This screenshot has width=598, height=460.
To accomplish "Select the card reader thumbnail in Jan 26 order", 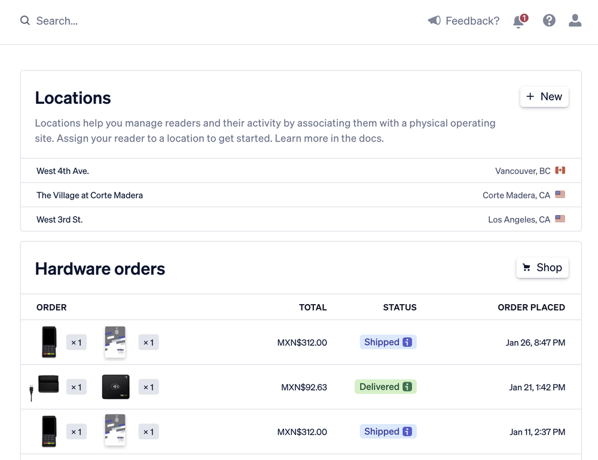I will tap(49, 342).
